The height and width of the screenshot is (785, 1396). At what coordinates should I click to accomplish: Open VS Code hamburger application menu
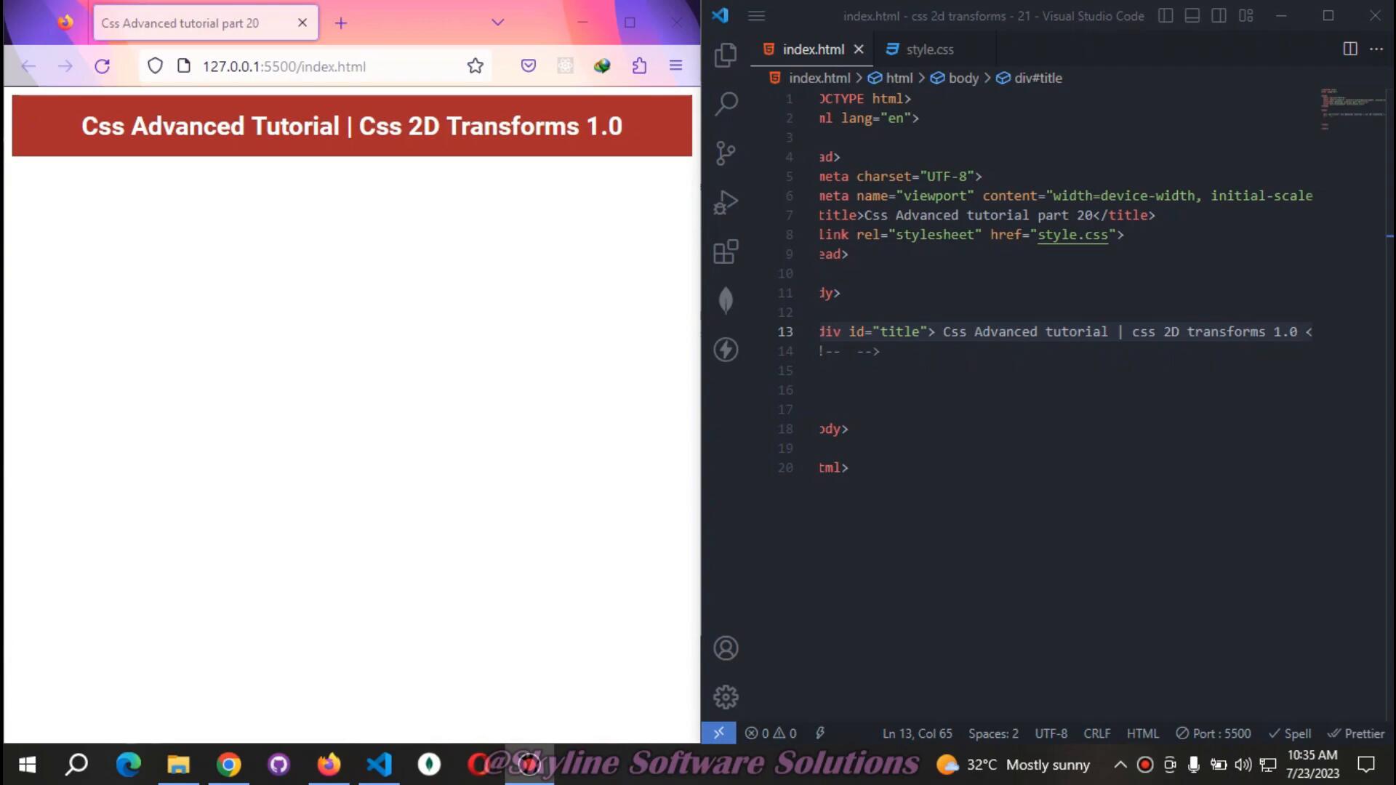point(756,16)
